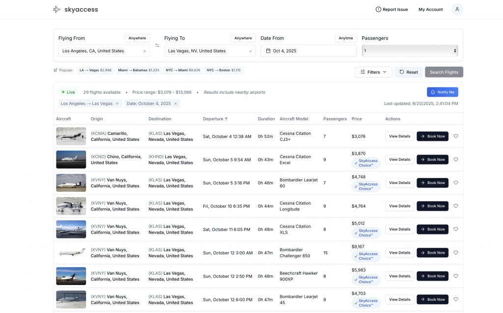
Task: Expand the Filters dropdown
Action: pos(373,72)
